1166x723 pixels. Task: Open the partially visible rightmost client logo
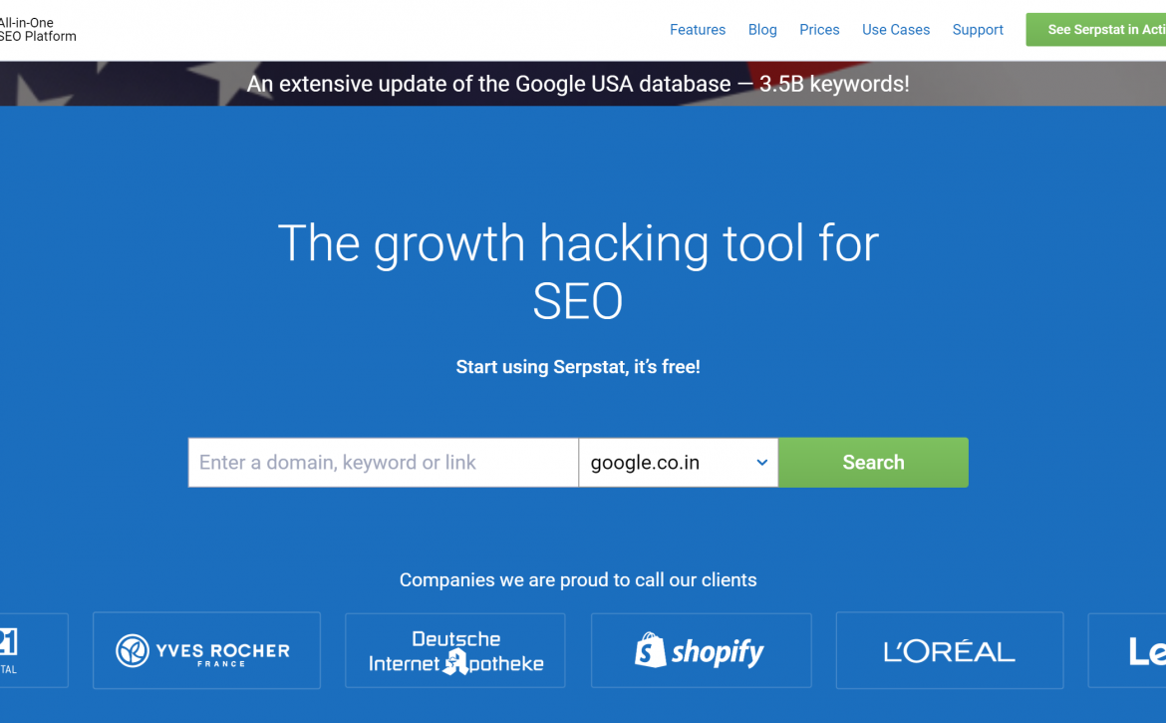tap(1127, 650)
